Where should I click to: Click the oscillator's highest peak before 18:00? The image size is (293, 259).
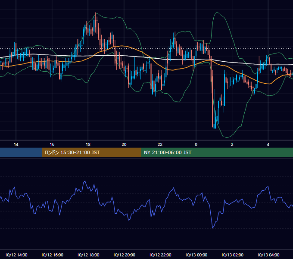(85, 181)
